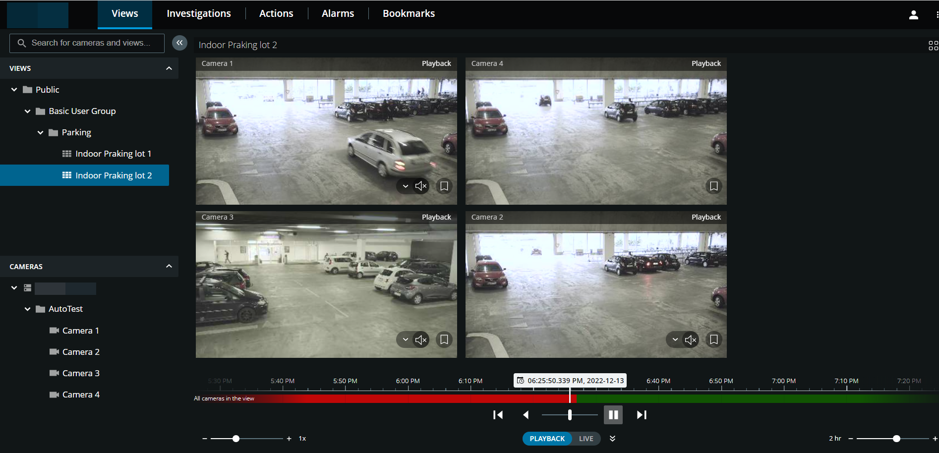
Task: Open the Investigations tab
Action: (198, 13)
